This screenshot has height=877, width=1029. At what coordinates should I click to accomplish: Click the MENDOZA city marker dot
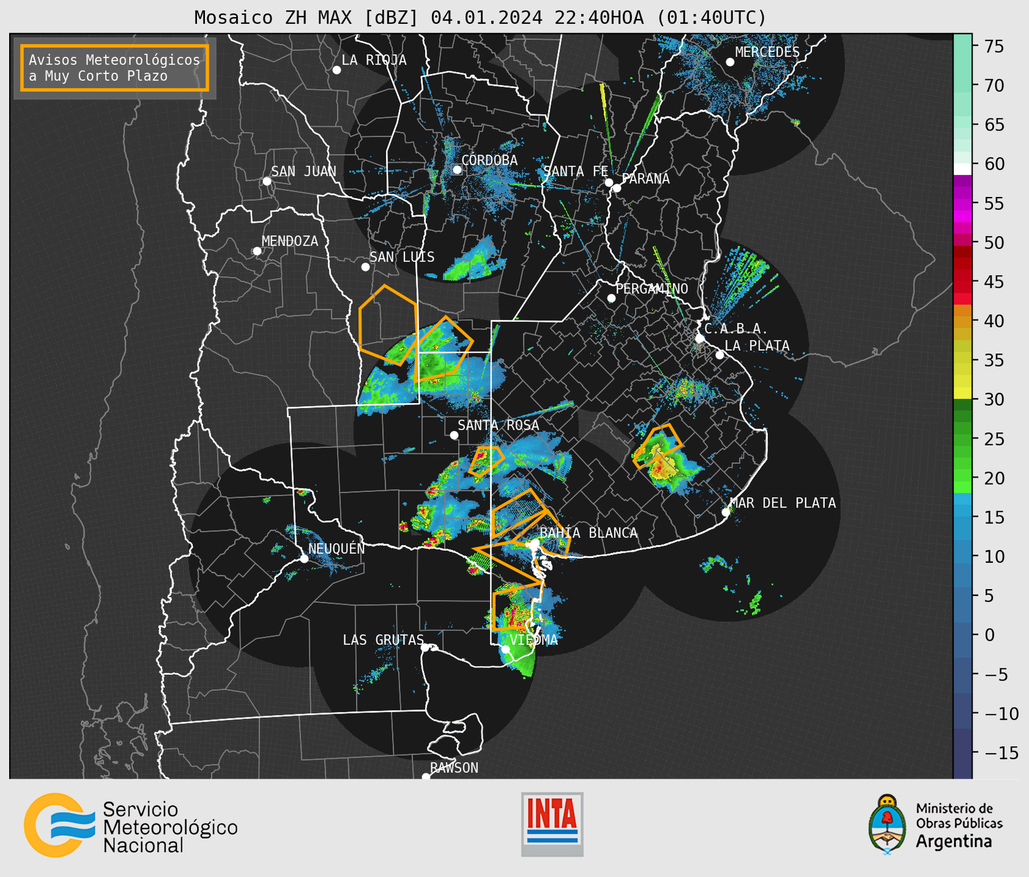click(257, 251)
